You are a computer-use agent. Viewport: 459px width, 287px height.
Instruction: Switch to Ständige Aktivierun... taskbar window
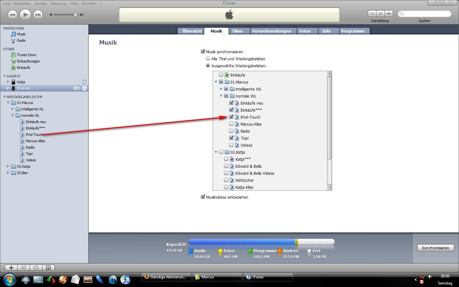(166, 277)
